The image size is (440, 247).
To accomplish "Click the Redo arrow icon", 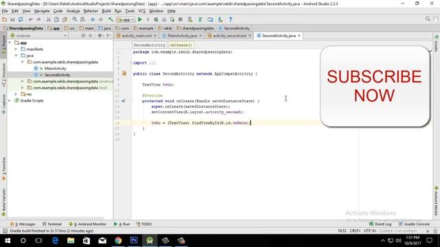I will click(38, 19).
